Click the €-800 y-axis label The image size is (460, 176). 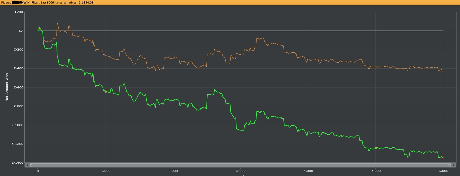[18, 106]
